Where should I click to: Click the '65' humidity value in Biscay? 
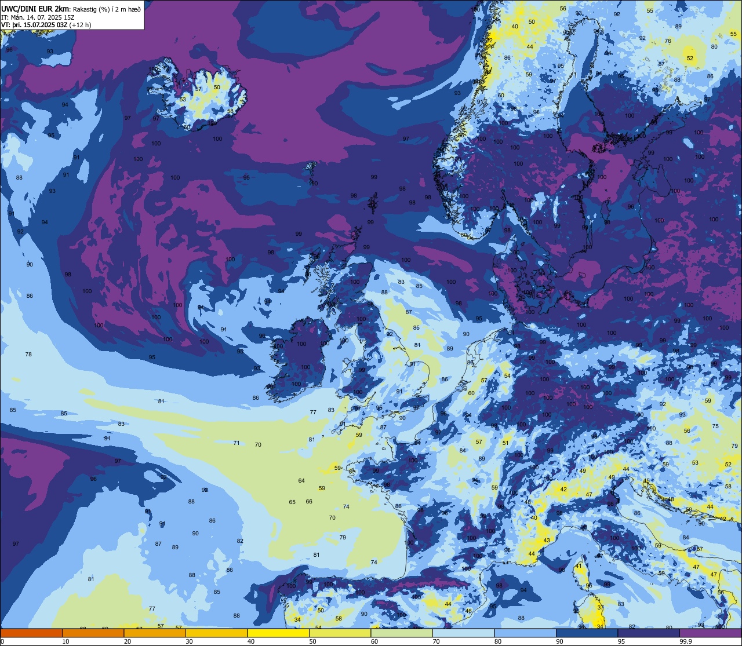click(x=292, y=502)
